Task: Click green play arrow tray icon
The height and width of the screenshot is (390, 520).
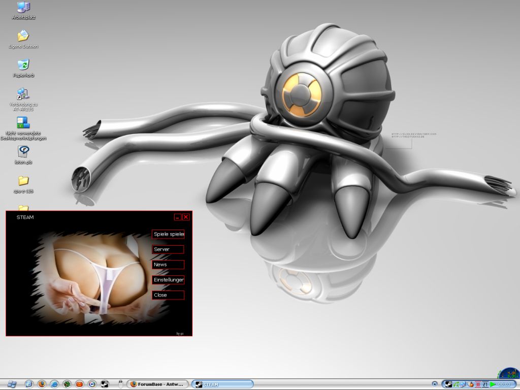Action: [493, 384]
